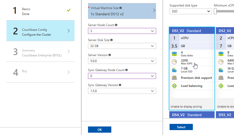
Task: Click DS1_V2 '7 GB Local SSD' text
Action: (x=187, y=70)
